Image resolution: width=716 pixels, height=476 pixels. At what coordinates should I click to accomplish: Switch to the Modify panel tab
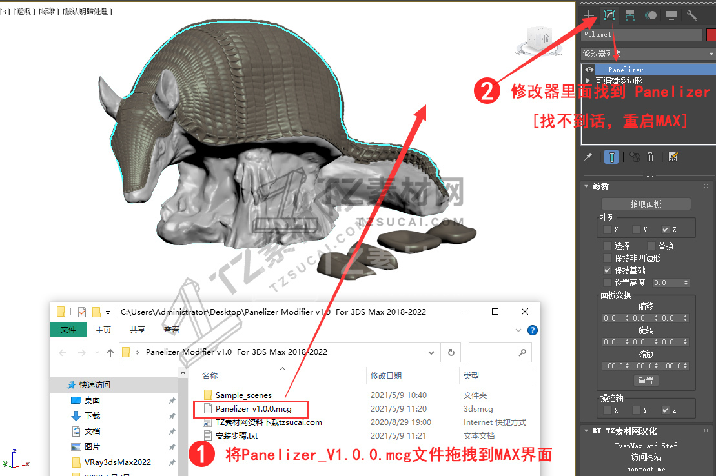[x=609, y=15]
